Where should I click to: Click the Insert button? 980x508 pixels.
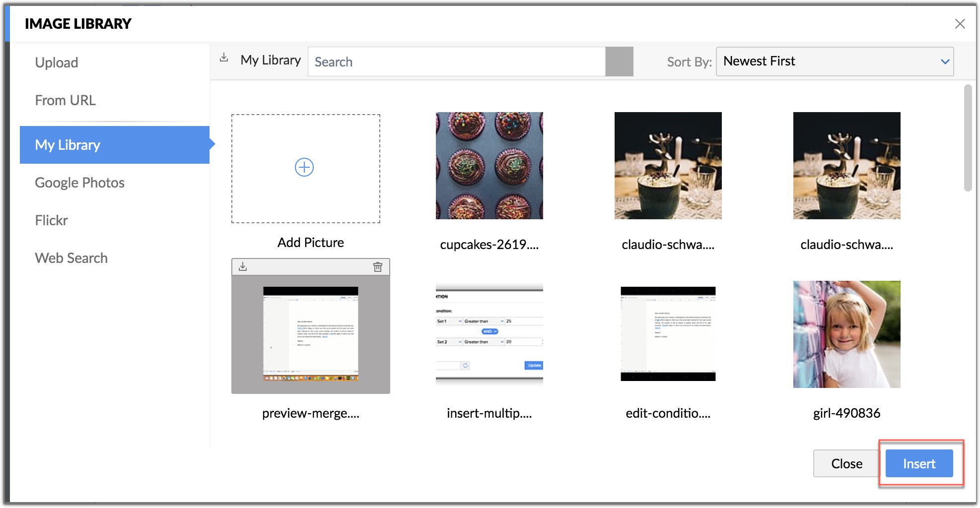(x=918, y=463)
